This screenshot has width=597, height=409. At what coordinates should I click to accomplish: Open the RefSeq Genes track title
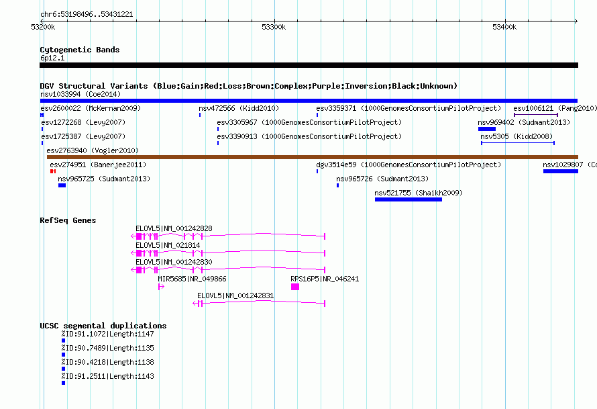(68, 220)
